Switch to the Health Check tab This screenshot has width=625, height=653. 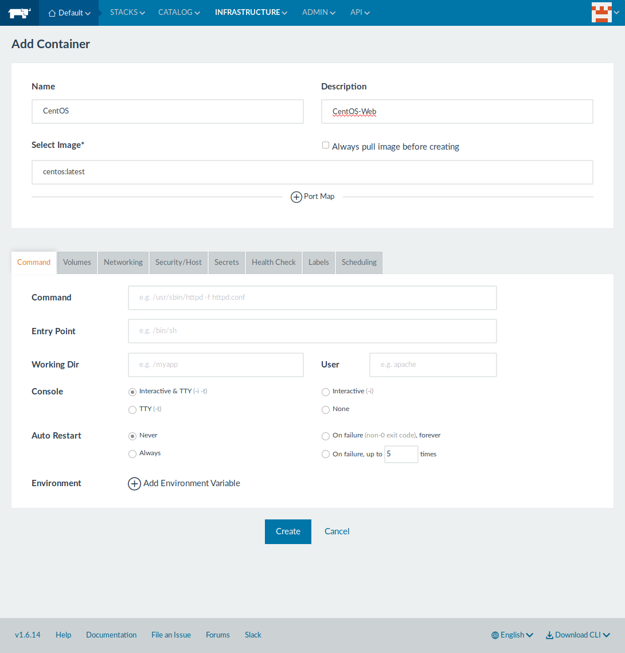pos(274,263)
